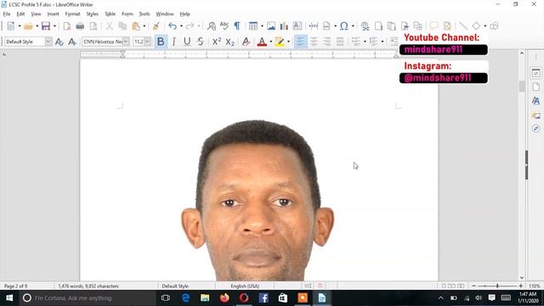Screen dimensions: 544x306
Task: Open Find and Replace icon
Action: pos(212,26)
